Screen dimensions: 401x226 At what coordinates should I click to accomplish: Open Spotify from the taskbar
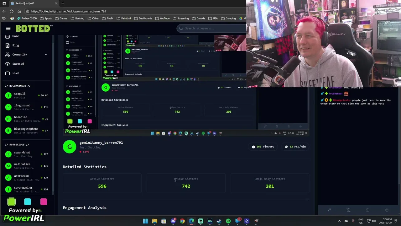(228, 221)
